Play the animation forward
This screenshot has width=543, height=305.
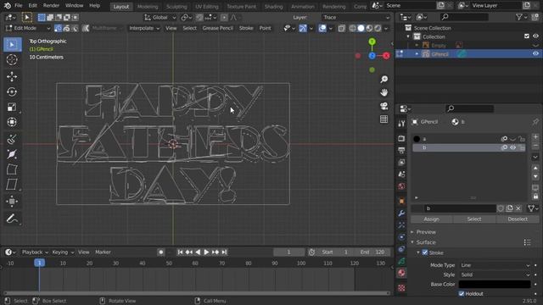tap(206, 252)
